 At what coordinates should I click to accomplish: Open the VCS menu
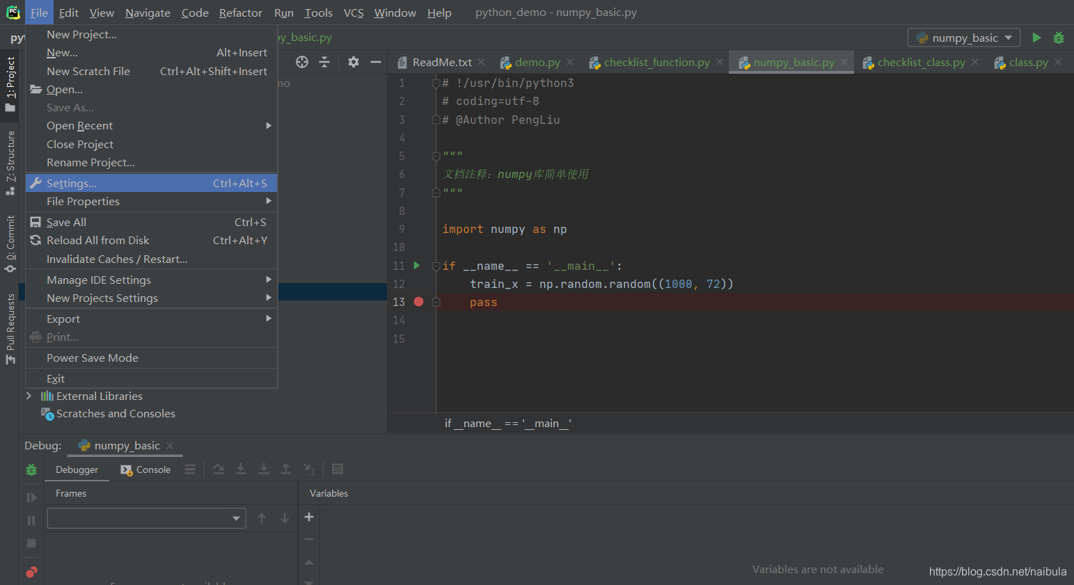point(354,13)
